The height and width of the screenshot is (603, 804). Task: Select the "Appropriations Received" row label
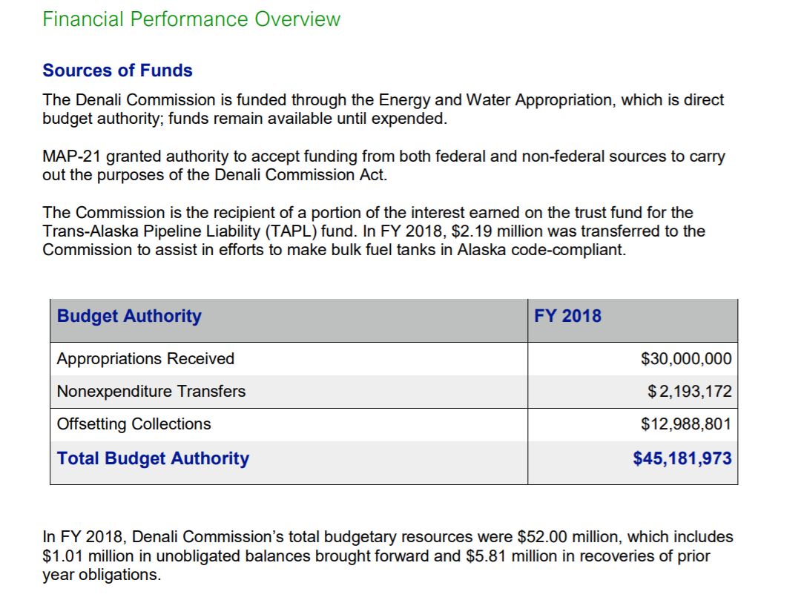(x=145, y=358)
